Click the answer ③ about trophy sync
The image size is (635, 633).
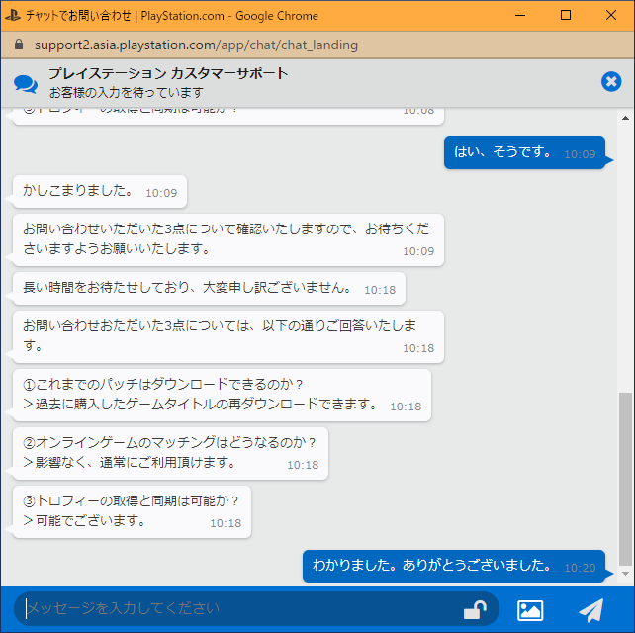[132, 511]
